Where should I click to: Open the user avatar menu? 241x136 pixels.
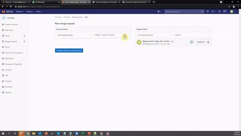point(233,12)
